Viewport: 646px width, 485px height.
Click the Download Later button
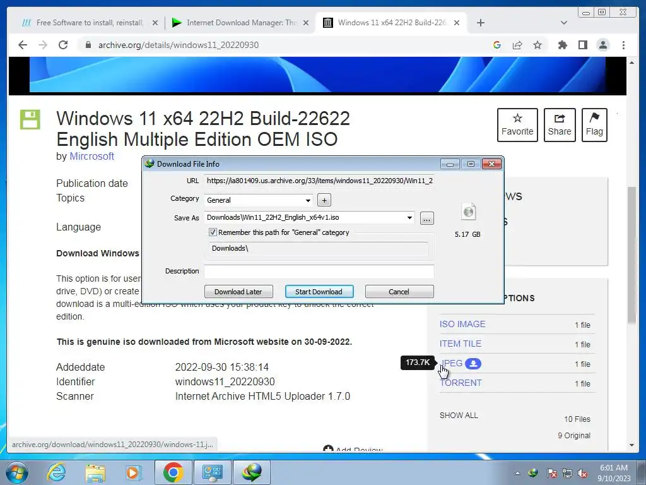point(238,292)
